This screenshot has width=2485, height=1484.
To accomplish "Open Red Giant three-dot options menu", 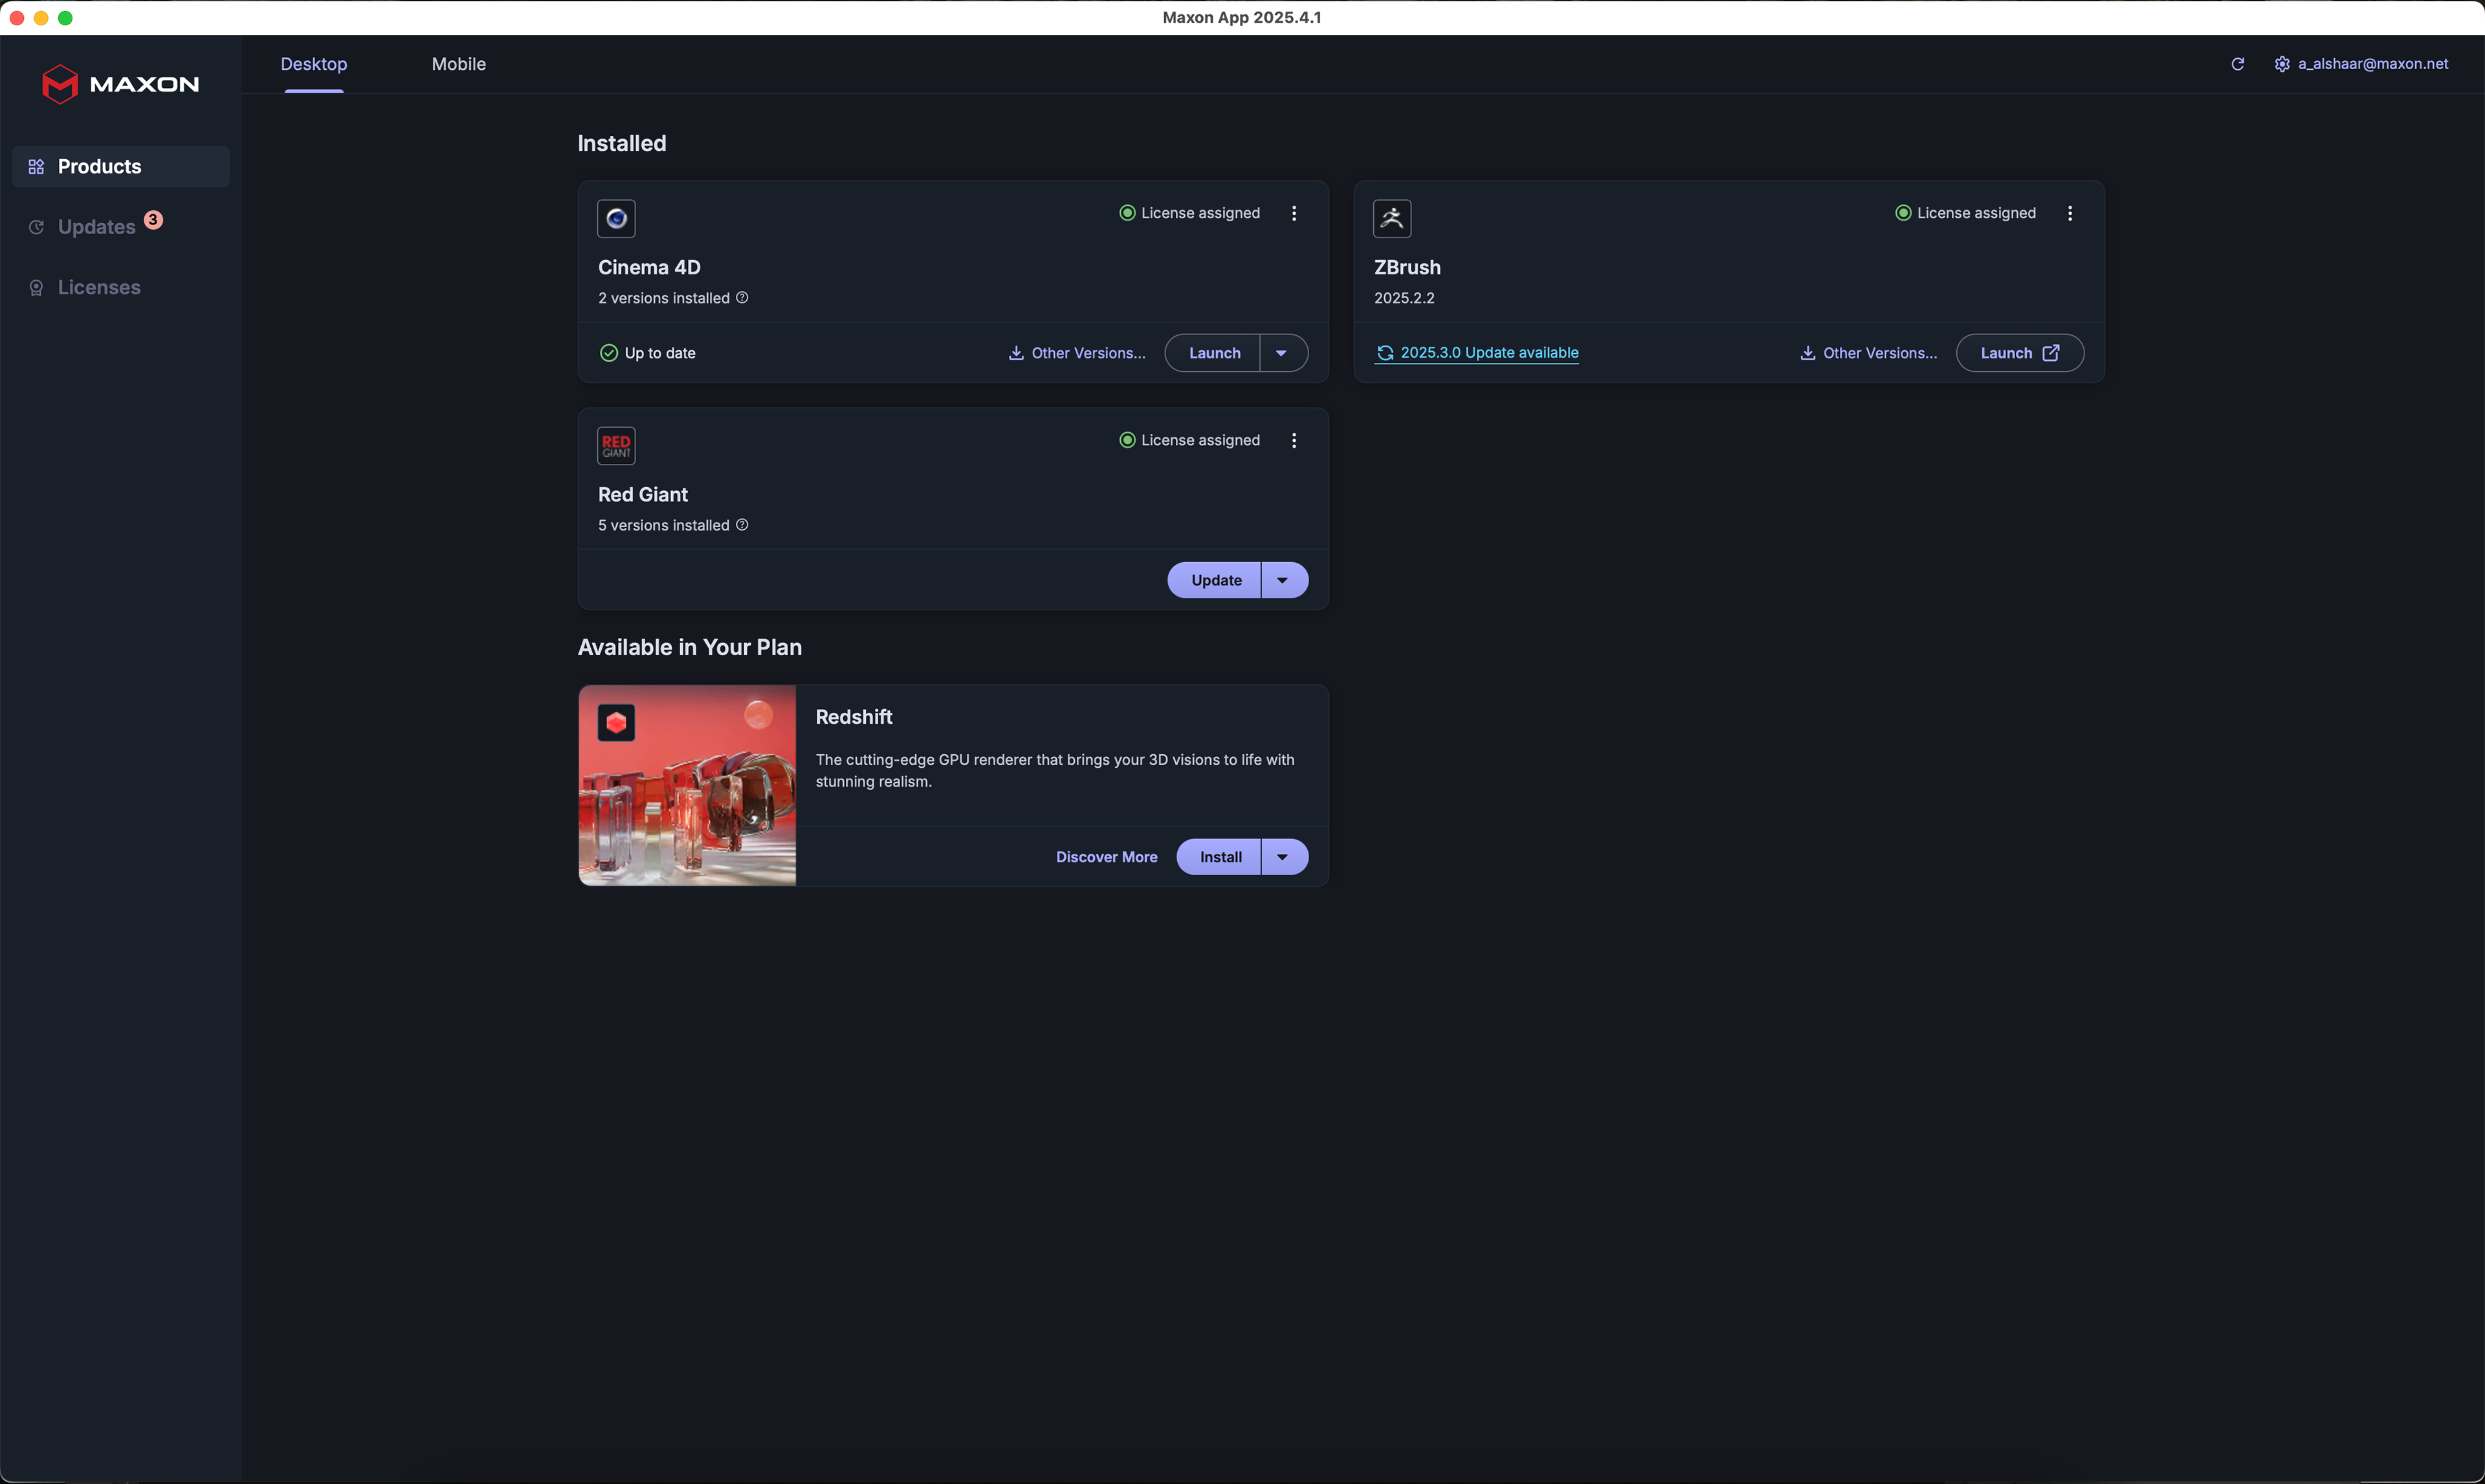I will click(1294, 440).
